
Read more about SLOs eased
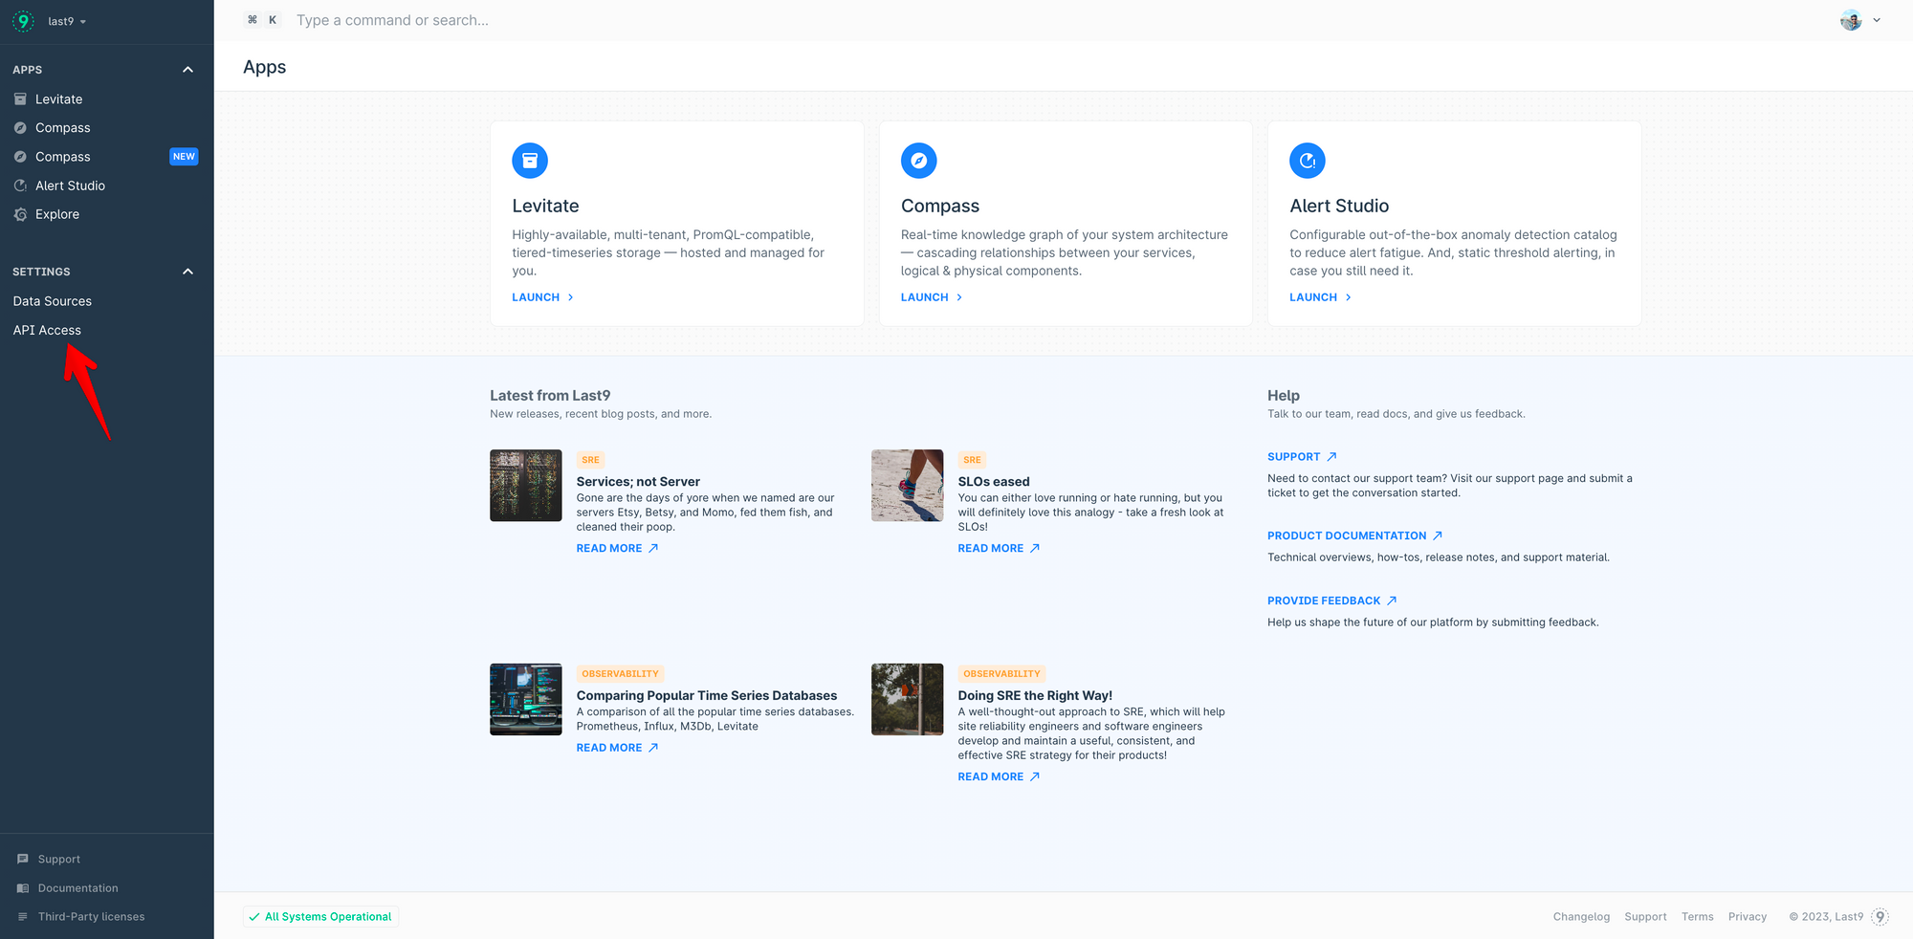999,549
